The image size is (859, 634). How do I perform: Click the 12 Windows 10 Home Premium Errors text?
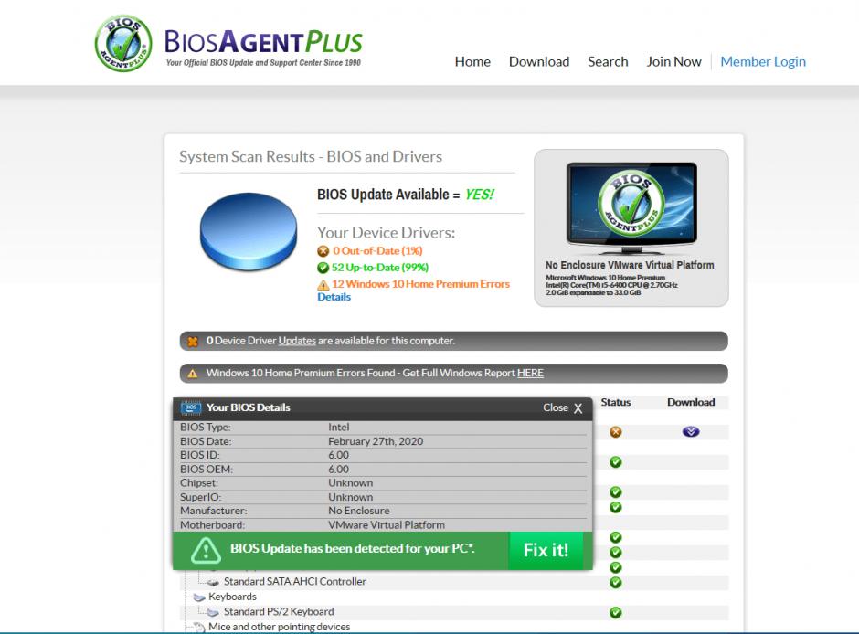pos(420,284)
